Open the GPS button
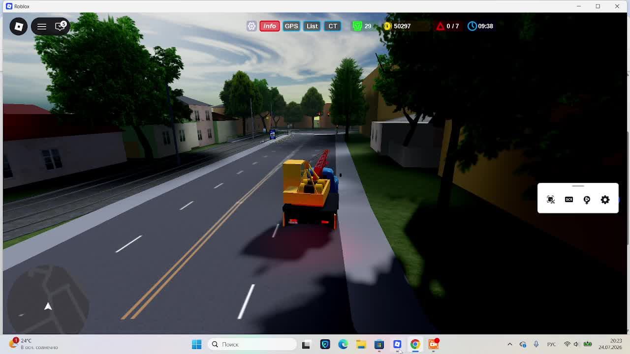The width and height of the screenshot is (630, 354). point(291,26)
